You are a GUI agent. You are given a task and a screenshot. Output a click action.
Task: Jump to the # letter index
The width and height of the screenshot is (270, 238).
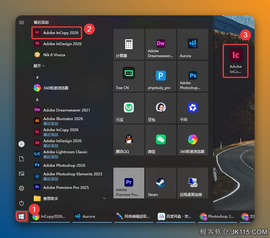tap(38, 77)
